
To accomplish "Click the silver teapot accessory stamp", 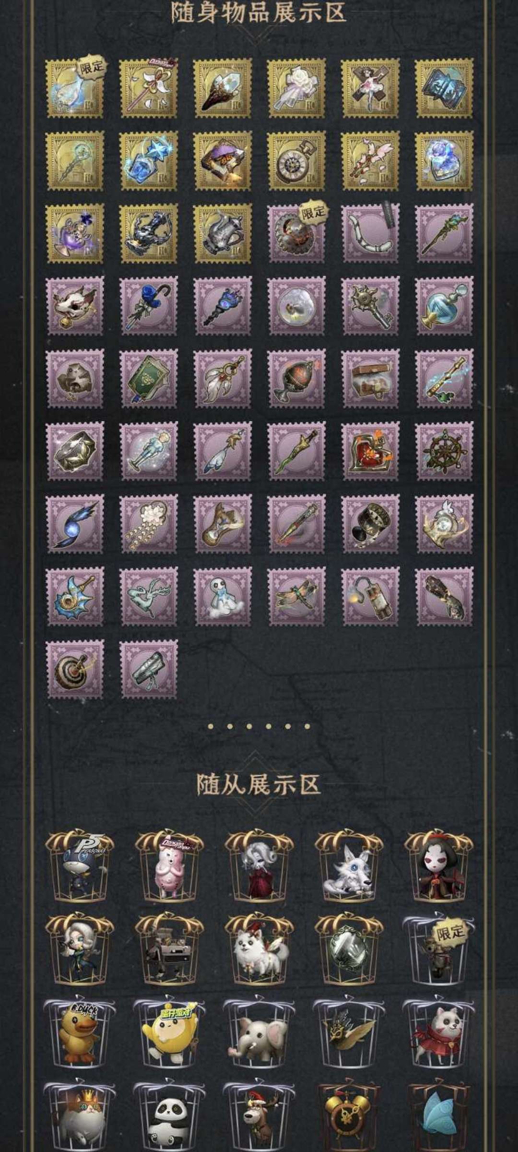I will coord(222,234).
